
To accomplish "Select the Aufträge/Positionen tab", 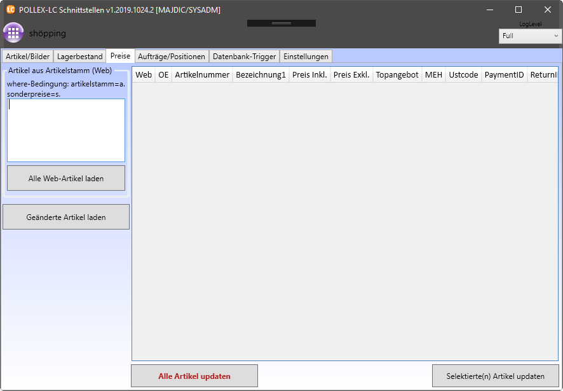I will click(172, 57).
